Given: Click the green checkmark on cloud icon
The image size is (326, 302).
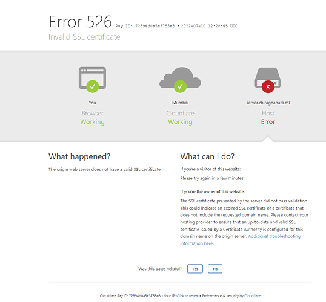Looking at the screenshot, I should tap(180, 86).
